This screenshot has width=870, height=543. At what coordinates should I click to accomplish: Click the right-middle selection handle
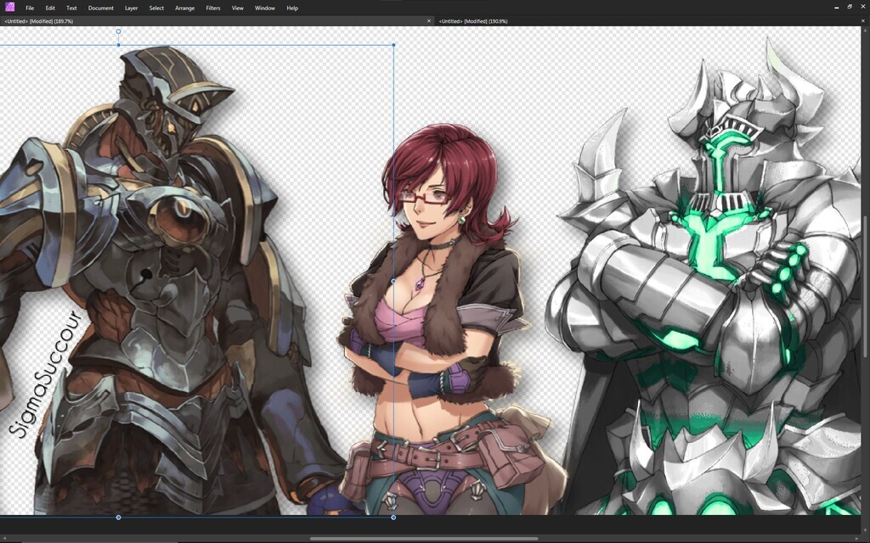click(393, 282)
